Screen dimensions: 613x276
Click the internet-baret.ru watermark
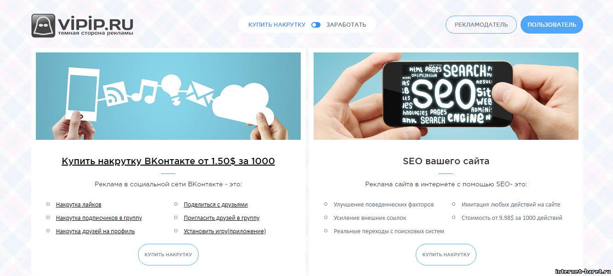[582, 271]
